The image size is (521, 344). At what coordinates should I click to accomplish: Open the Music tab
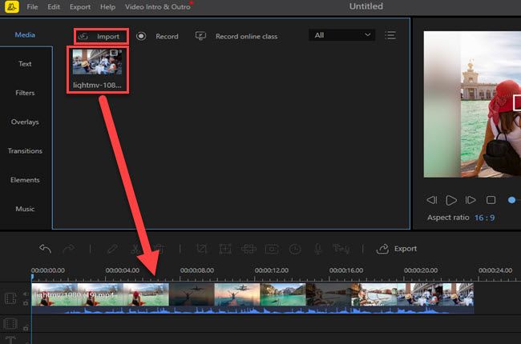coord(25,209)
